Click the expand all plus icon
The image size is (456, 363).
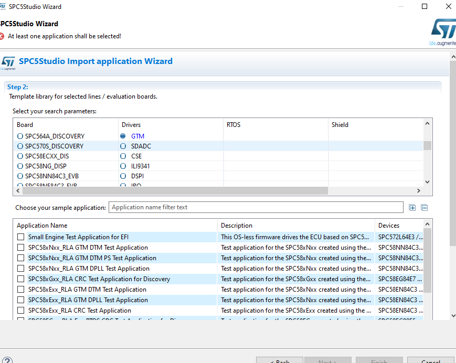(412, 208)
